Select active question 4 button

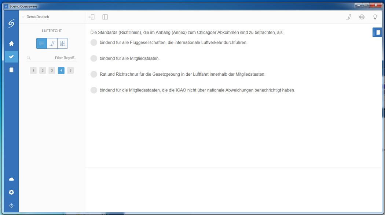(61, 71)
